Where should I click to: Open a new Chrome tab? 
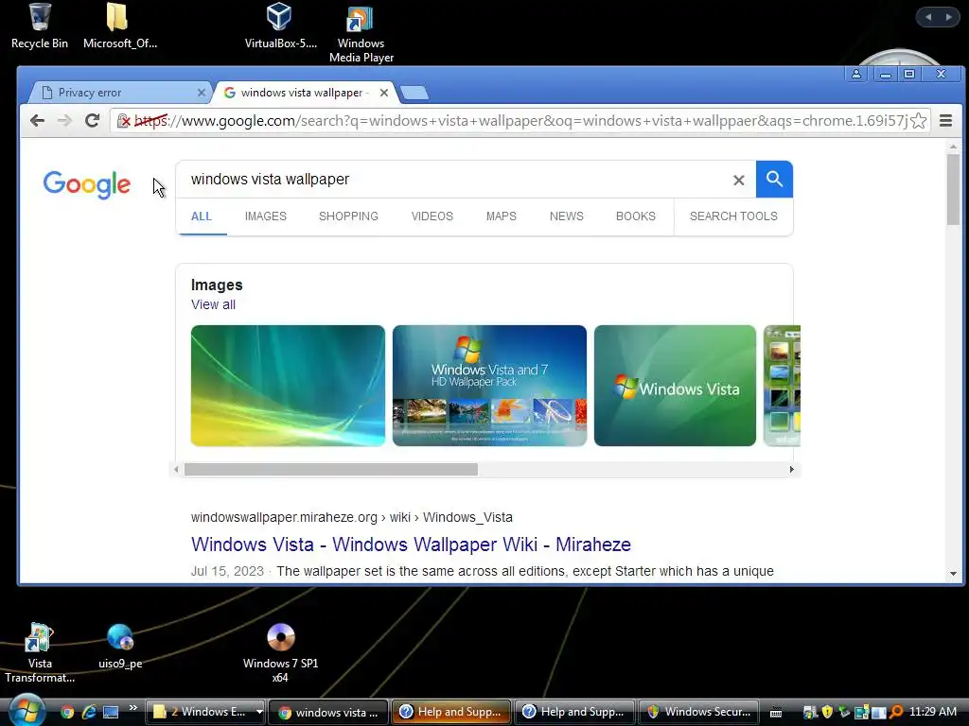click(414, 93)
